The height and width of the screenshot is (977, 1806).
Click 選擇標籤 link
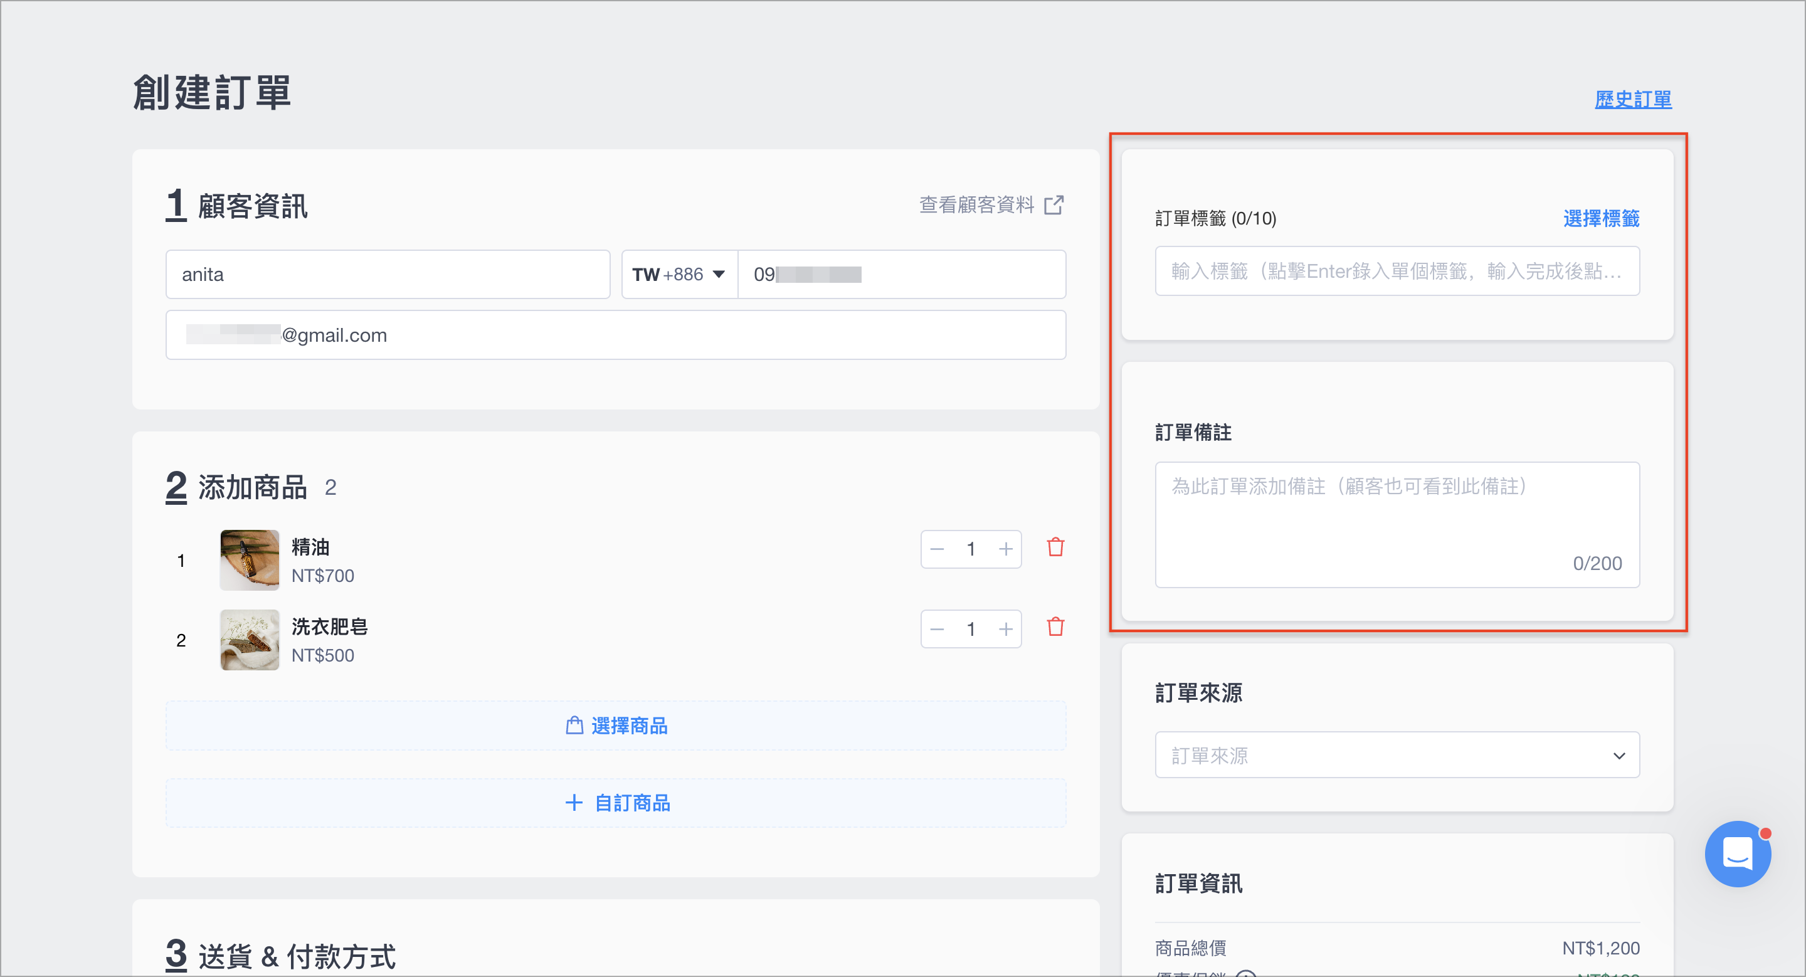(1600, 219)
